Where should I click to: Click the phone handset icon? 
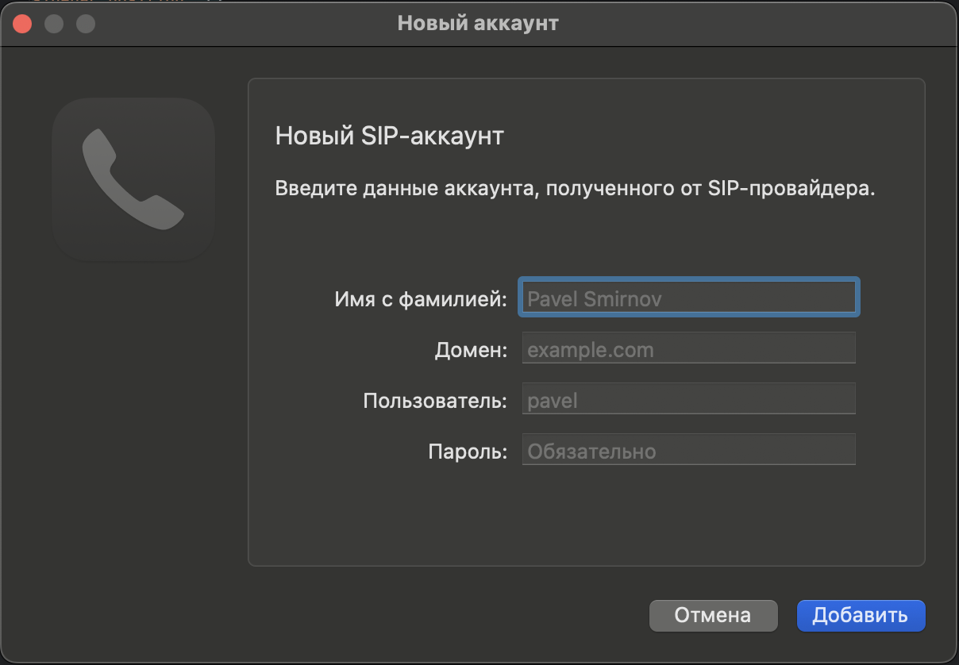coord(133,180)
